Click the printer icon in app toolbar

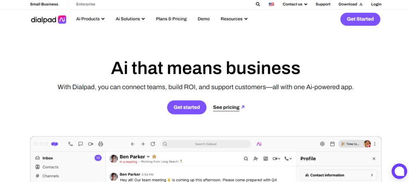point(101,144)
